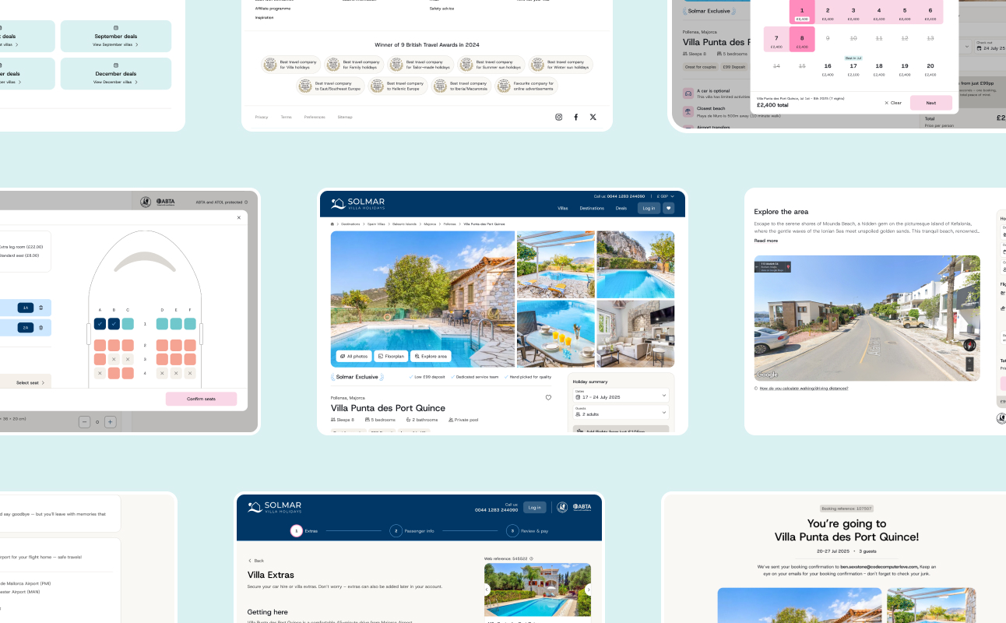Decrease the quantity with the minus button

pos(86,422)
